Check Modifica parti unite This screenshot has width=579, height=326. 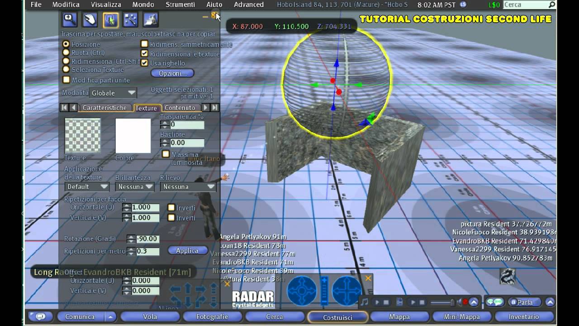click(x=66, y=80)
